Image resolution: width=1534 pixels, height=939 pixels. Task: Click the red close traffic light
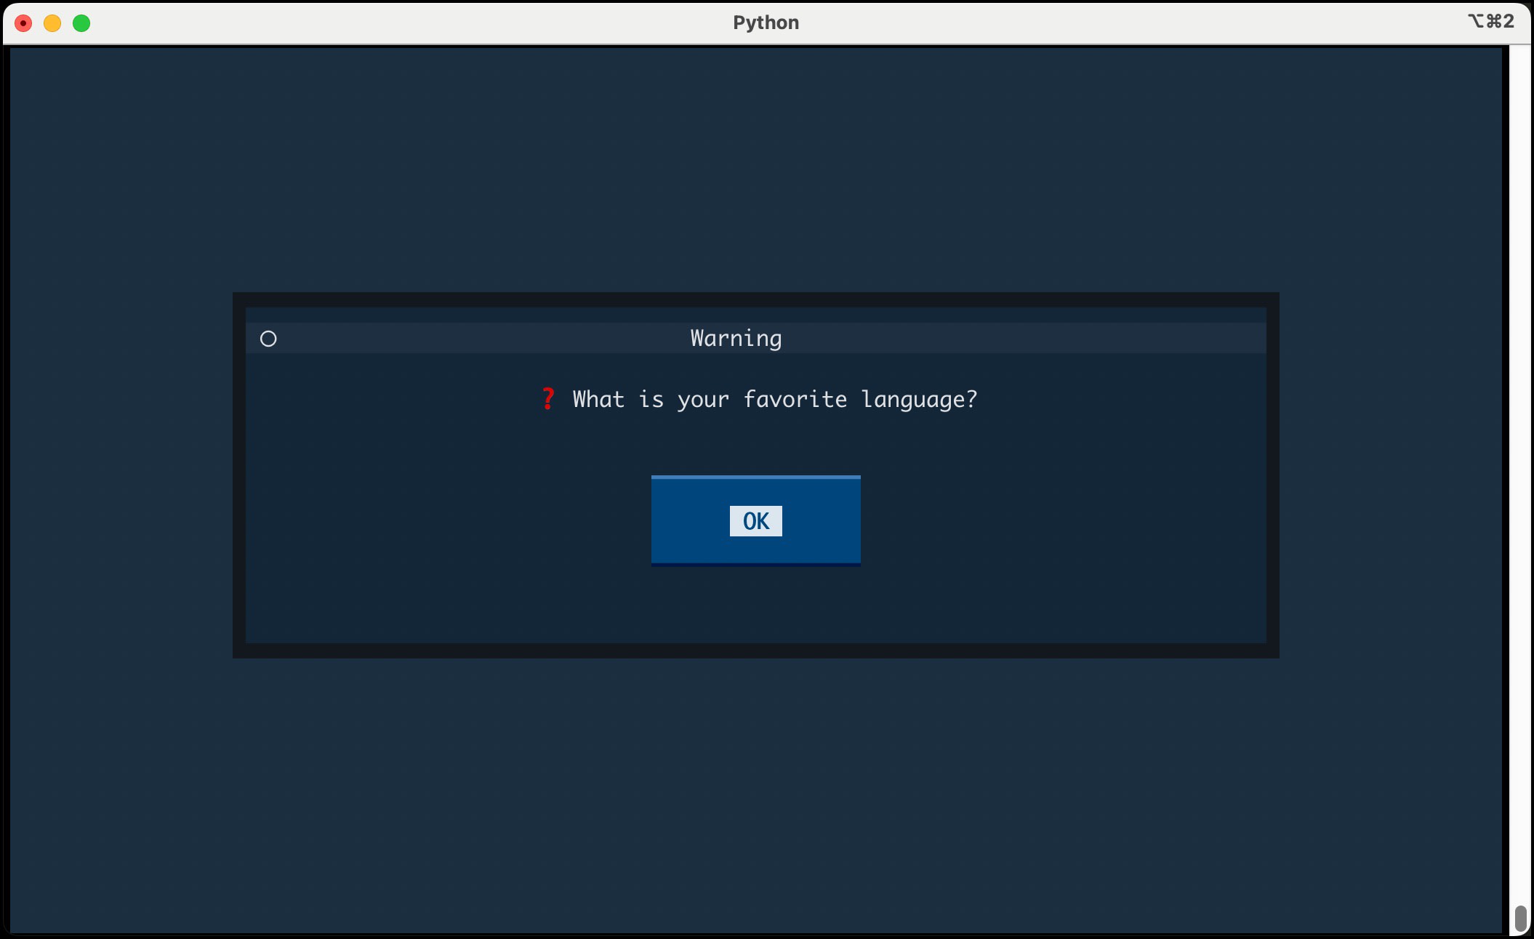click(x=24, y=23)
